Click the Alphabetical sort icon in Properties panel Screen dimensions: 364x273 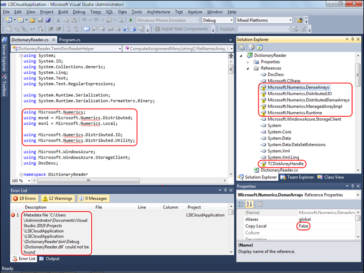(249, 204)
